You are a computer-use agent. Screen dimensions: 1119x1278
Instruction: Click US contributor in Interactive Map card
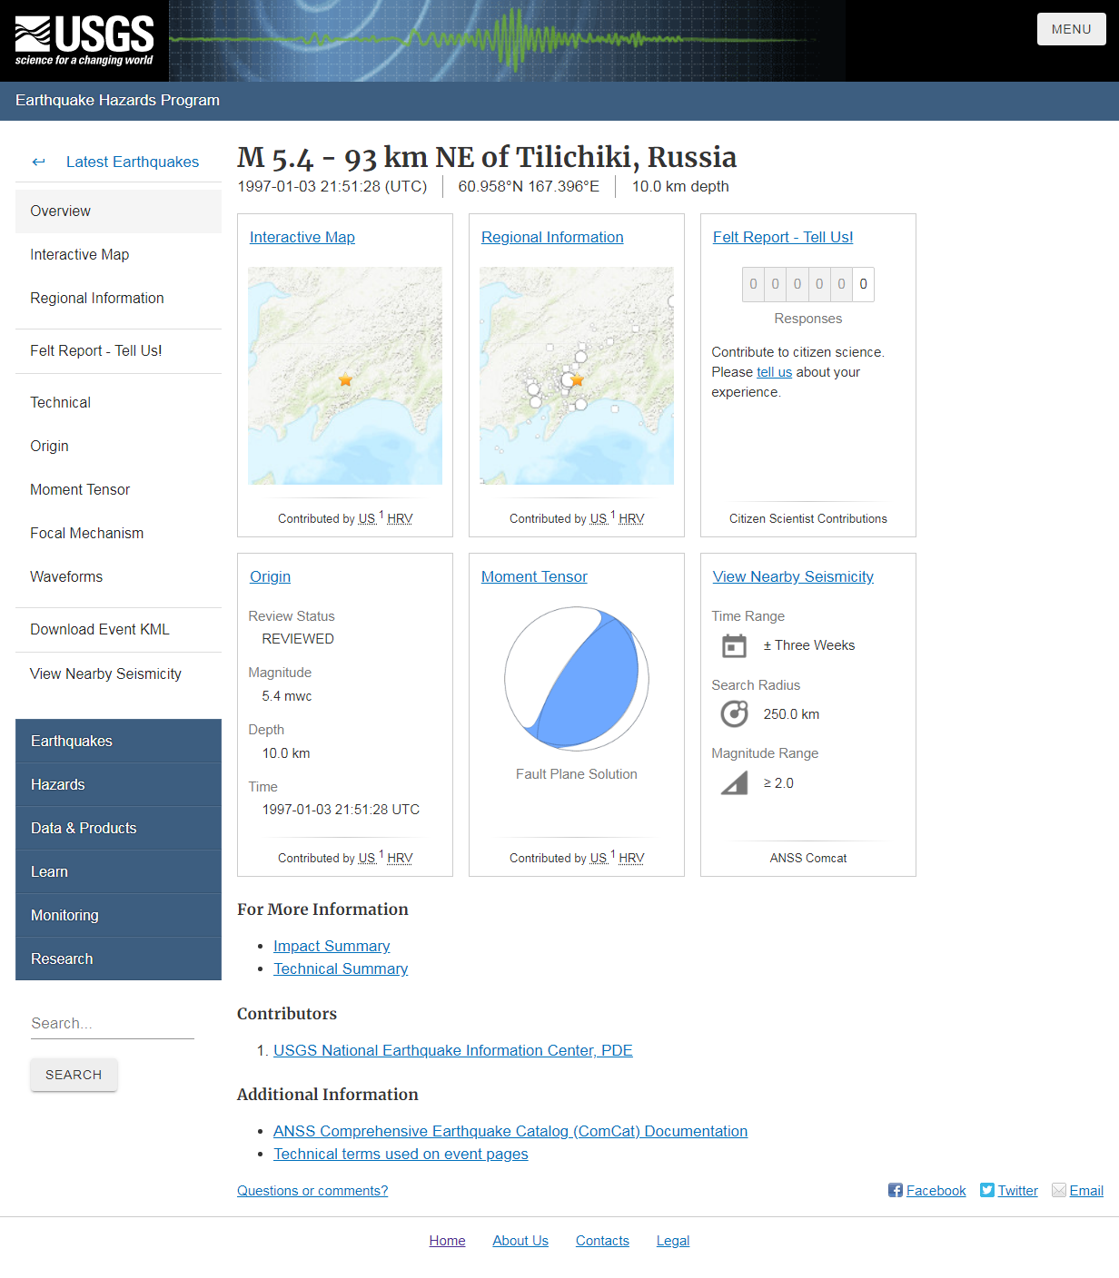pos(367,518)
